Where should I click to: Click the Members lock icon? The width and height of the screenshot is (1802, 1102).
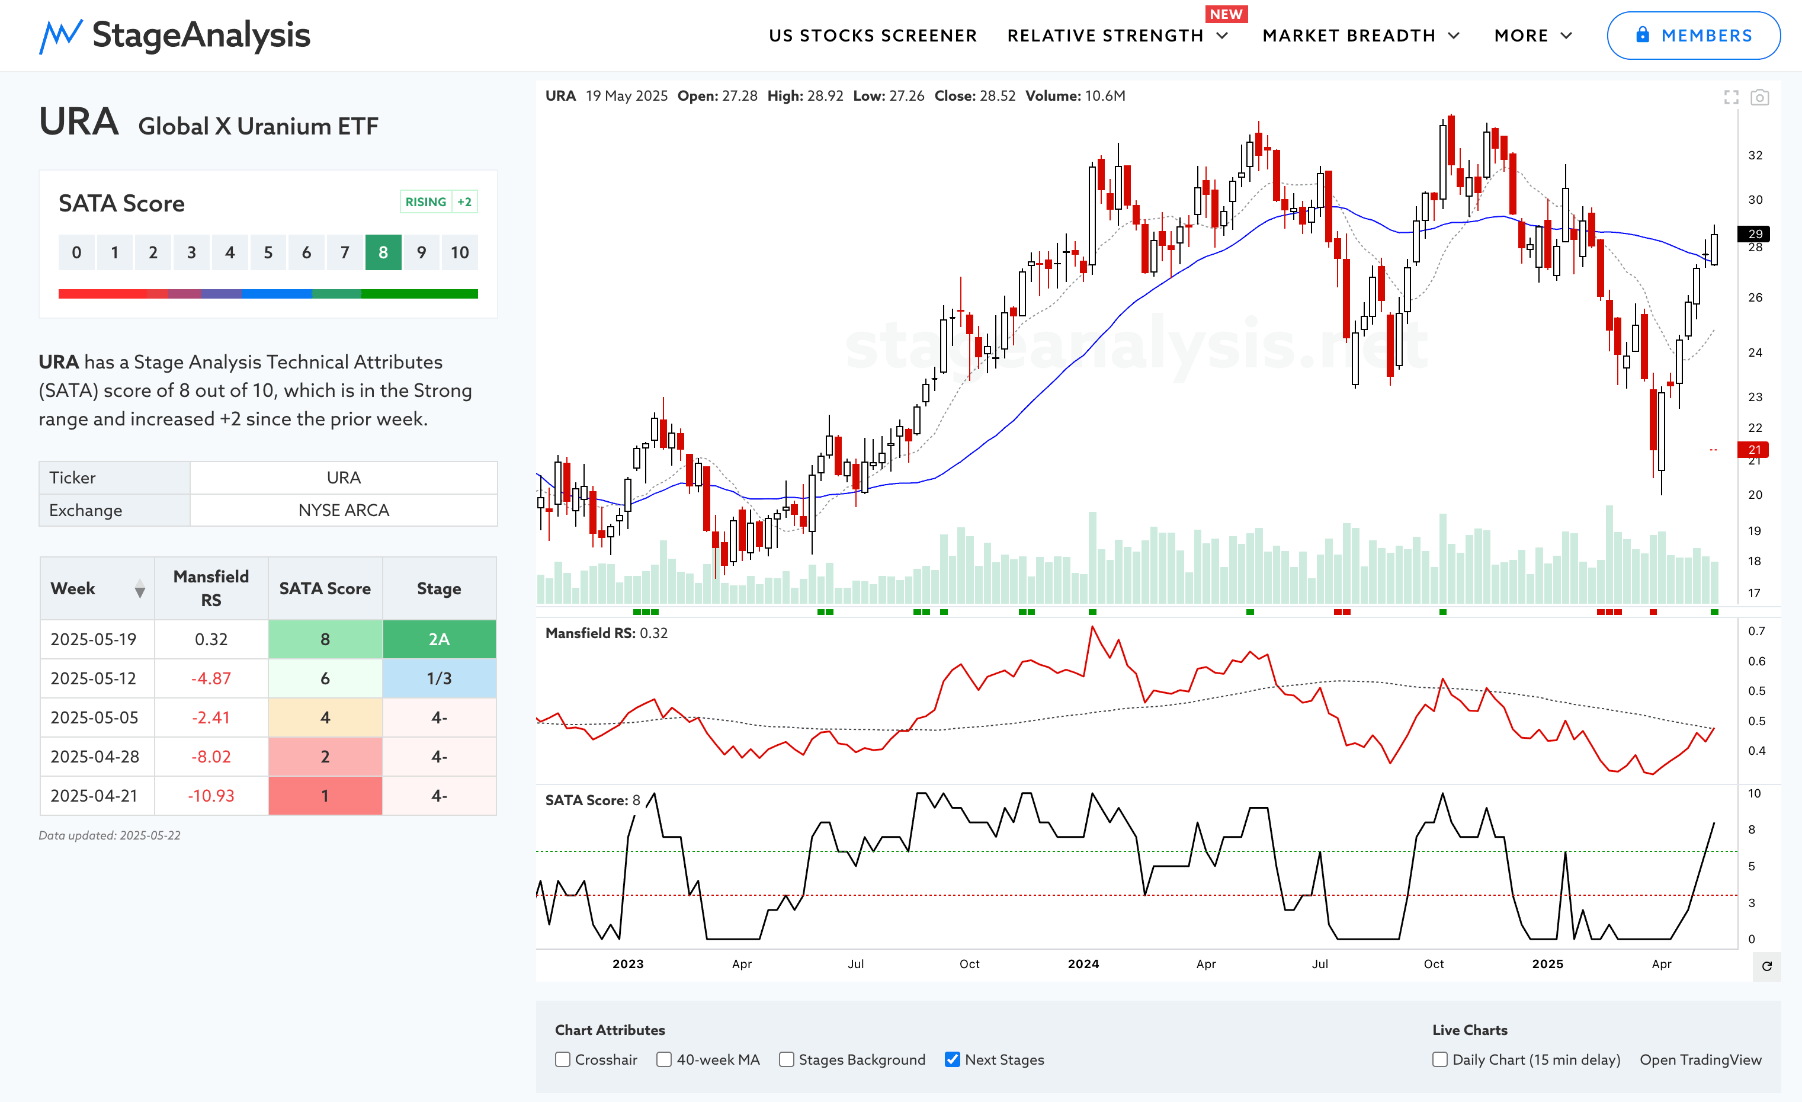[1643, 34]
